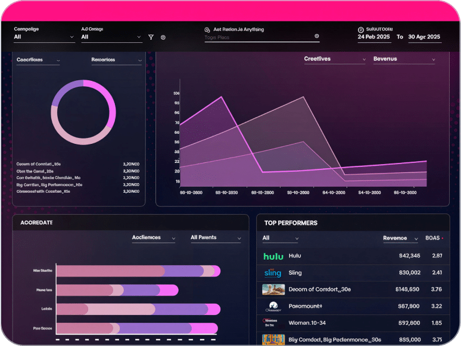Open the All Parents dropdown
Viewport: 461px width, 346px height.
(216, 238)
